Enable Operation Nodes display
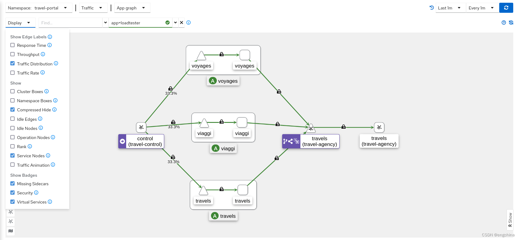This screenshot has height=240, width=519. [12, 137]
